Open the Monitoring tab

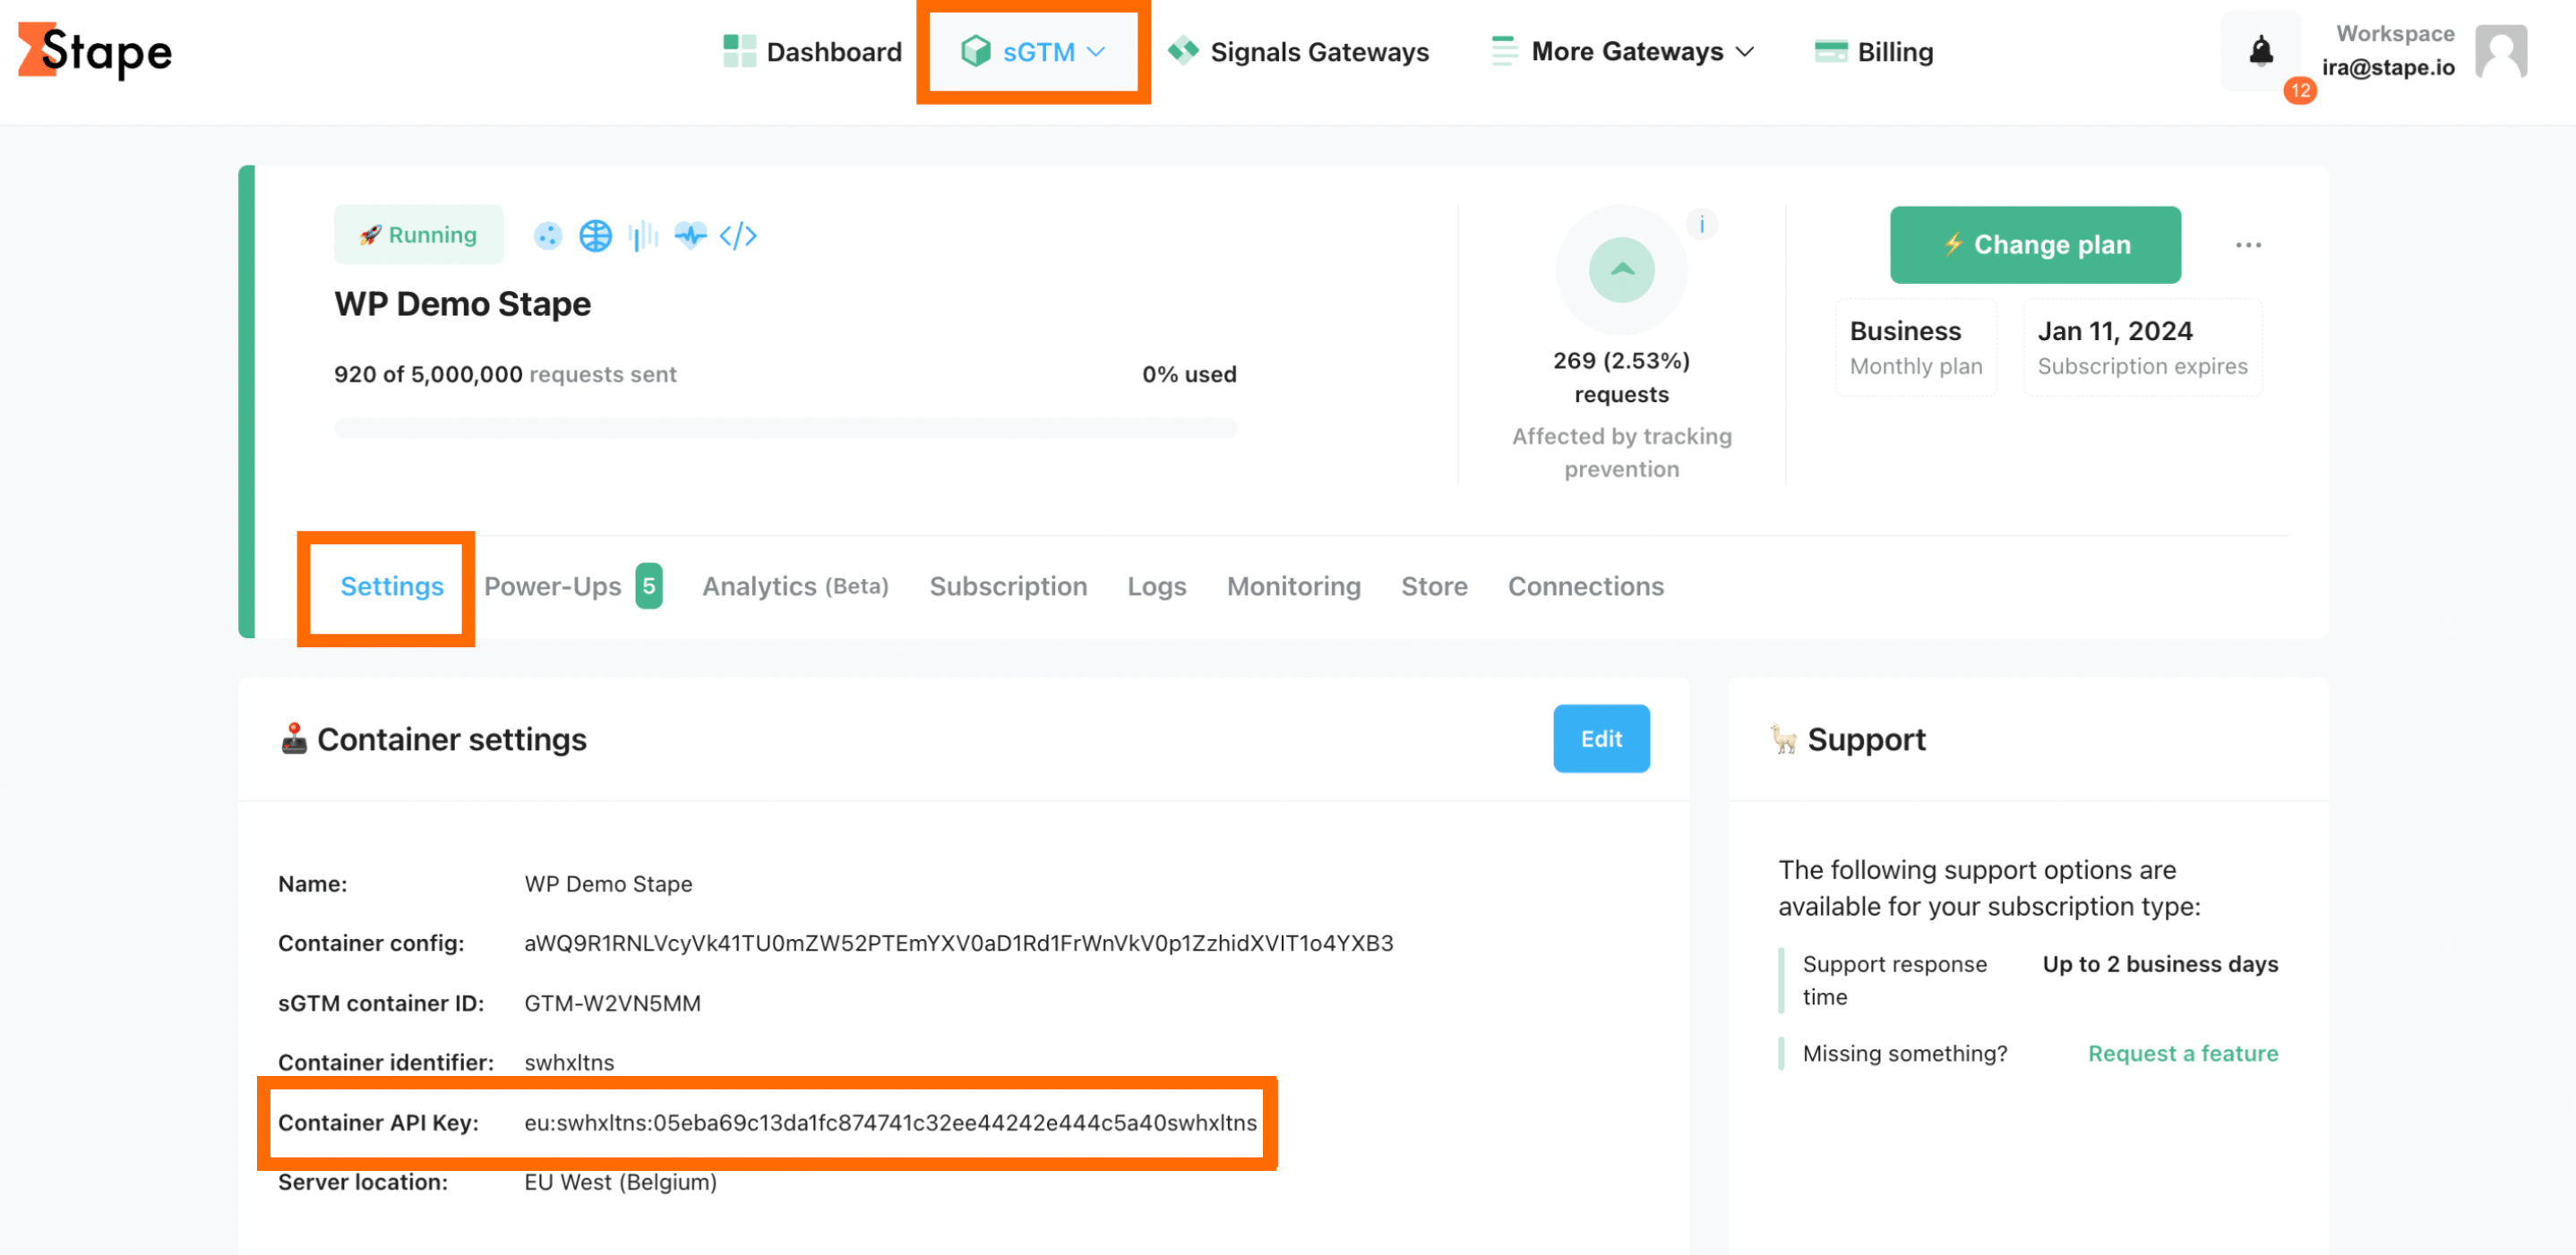[1293, 586]
